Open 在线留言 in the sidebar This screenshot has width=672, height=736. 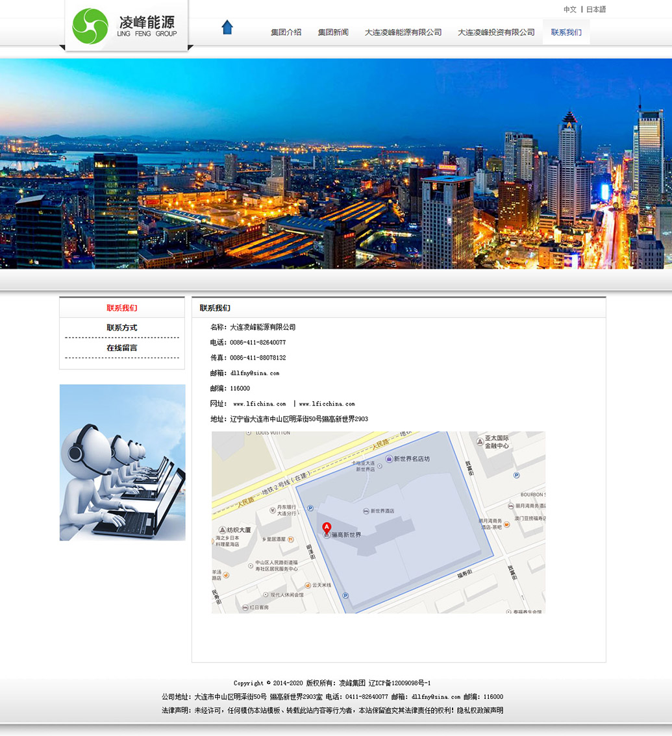(122, 348)
